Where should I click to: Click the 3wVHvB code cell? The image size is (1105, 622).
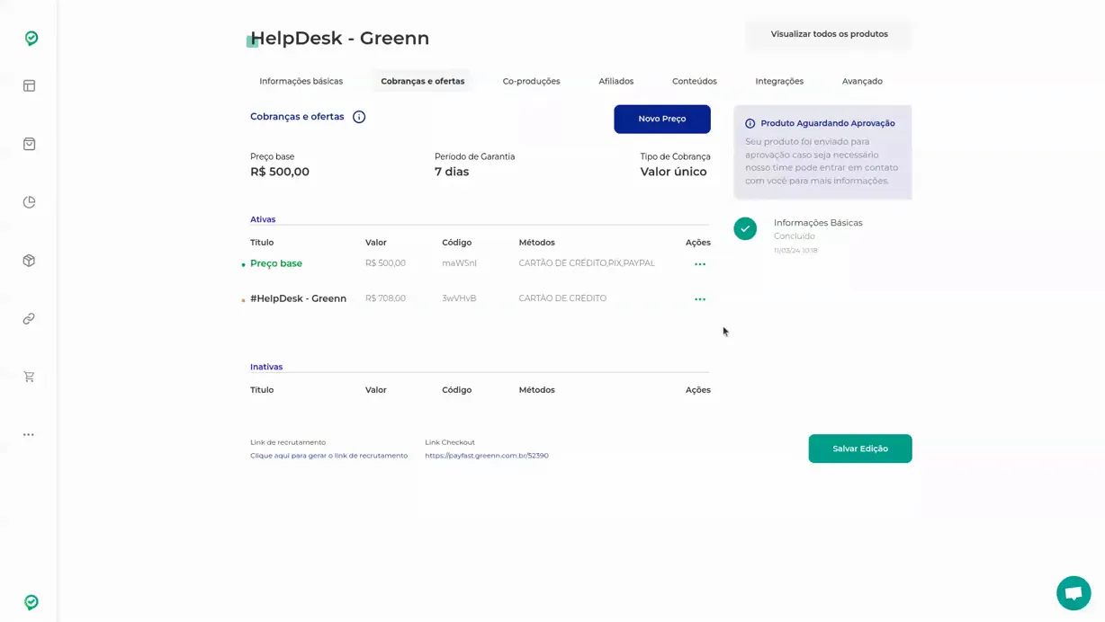coord(459,298)
